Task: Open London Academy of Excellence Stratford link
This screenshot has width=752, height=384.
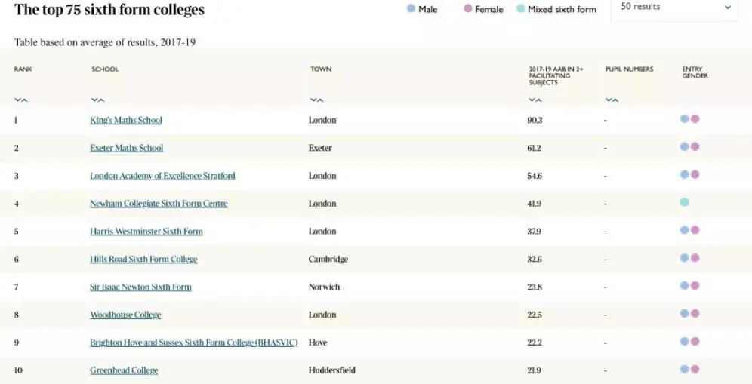Action: click(x=162, y=176)
